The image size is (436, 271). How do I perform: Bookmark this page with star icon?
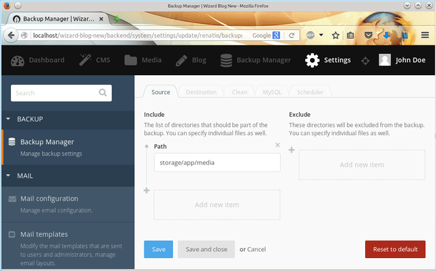click(336, 35)
